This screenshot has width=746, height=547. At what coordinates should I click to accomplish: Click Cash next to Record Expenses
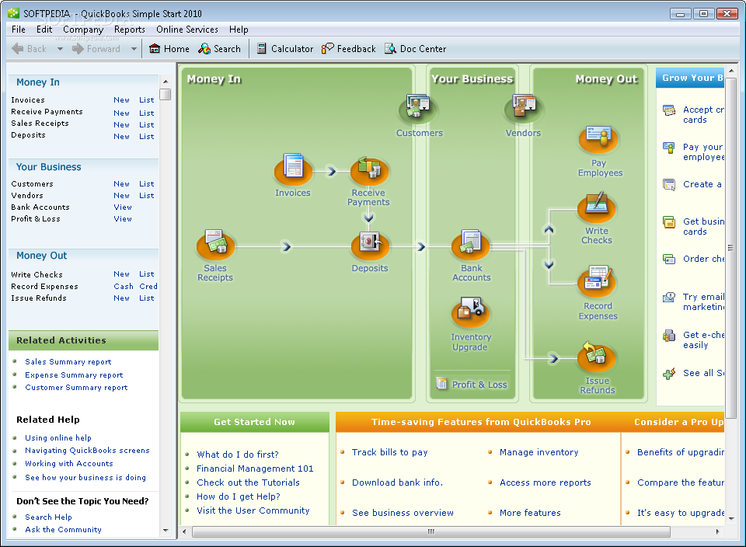coord(124,287)
